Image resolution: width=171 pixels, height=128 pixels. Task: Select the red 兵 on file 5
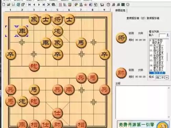point(57,90)
